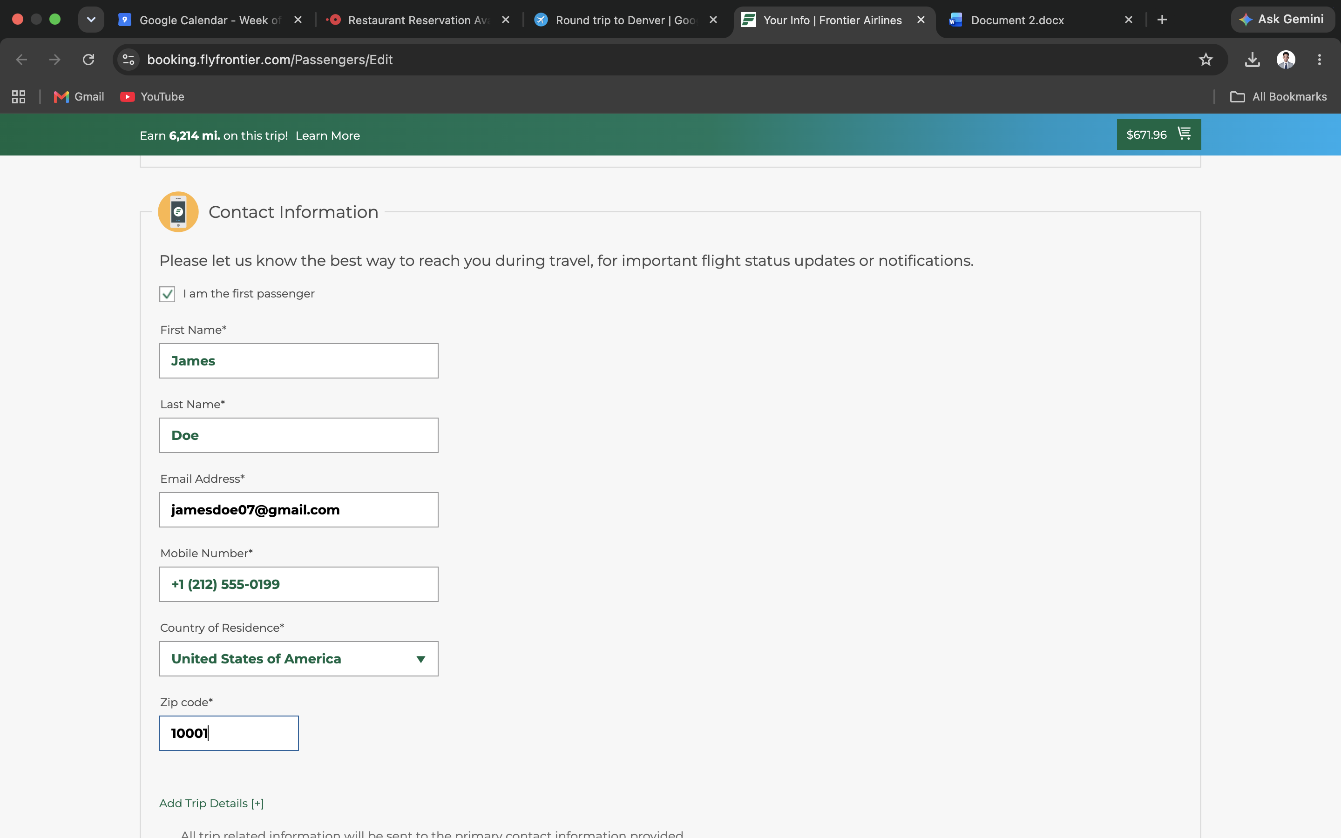Click the Learn More link
This screenshot has height=838, width=1341.
327,136
